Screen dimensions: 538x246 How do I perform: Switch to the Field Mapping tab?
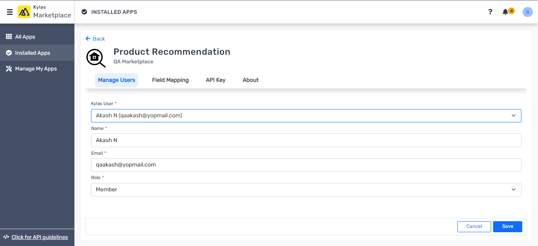tap(170, 80)
